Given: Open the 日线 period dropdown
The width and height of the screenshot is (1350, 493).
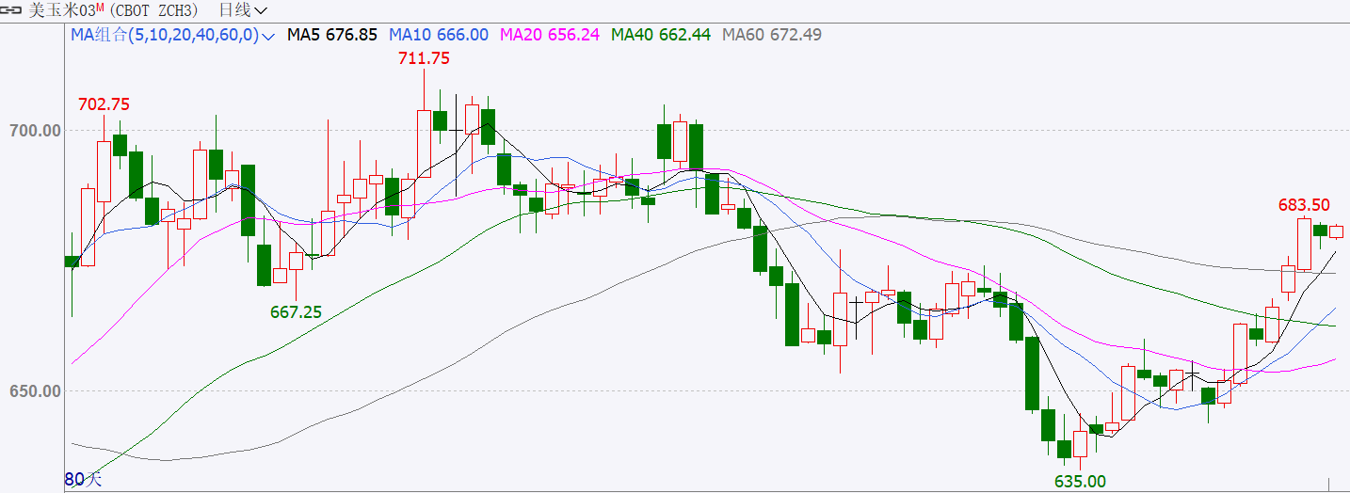Looking at the screenshot, I should tap(242, 10).
